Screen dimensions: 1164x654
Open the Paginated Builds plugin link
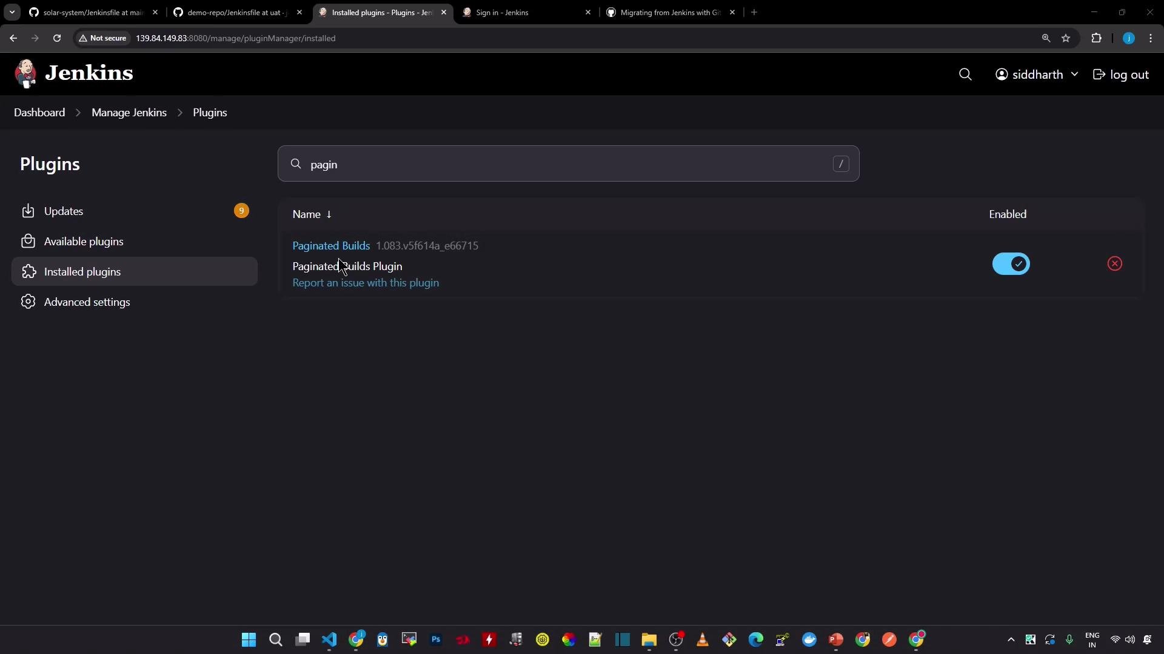coord(331,246)
